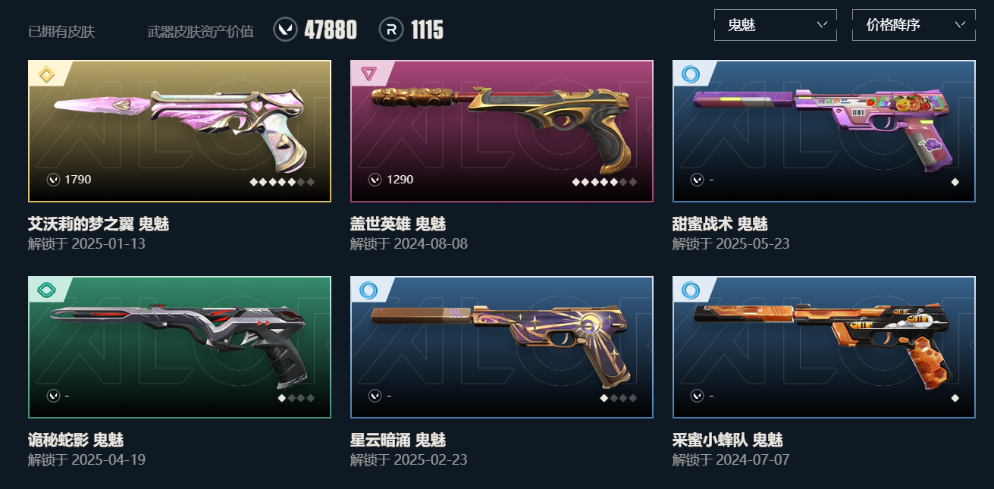Click the blue circle tier icon on 甜蜜战术 card
Screen dimensions: 994x489
coord(691,74)
